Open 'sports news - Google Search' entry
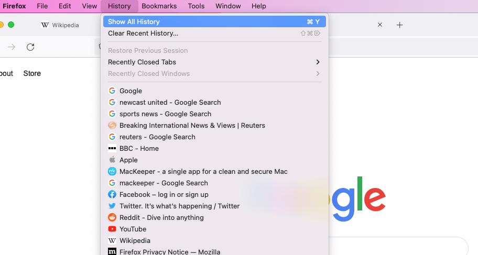 click(x=214, y=114)
